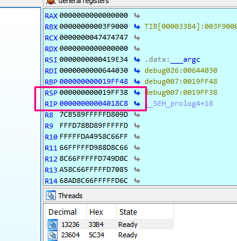Select the RIP value 00000000004018C8
Viewport: 237px width, 241px height.
[94, 104]
